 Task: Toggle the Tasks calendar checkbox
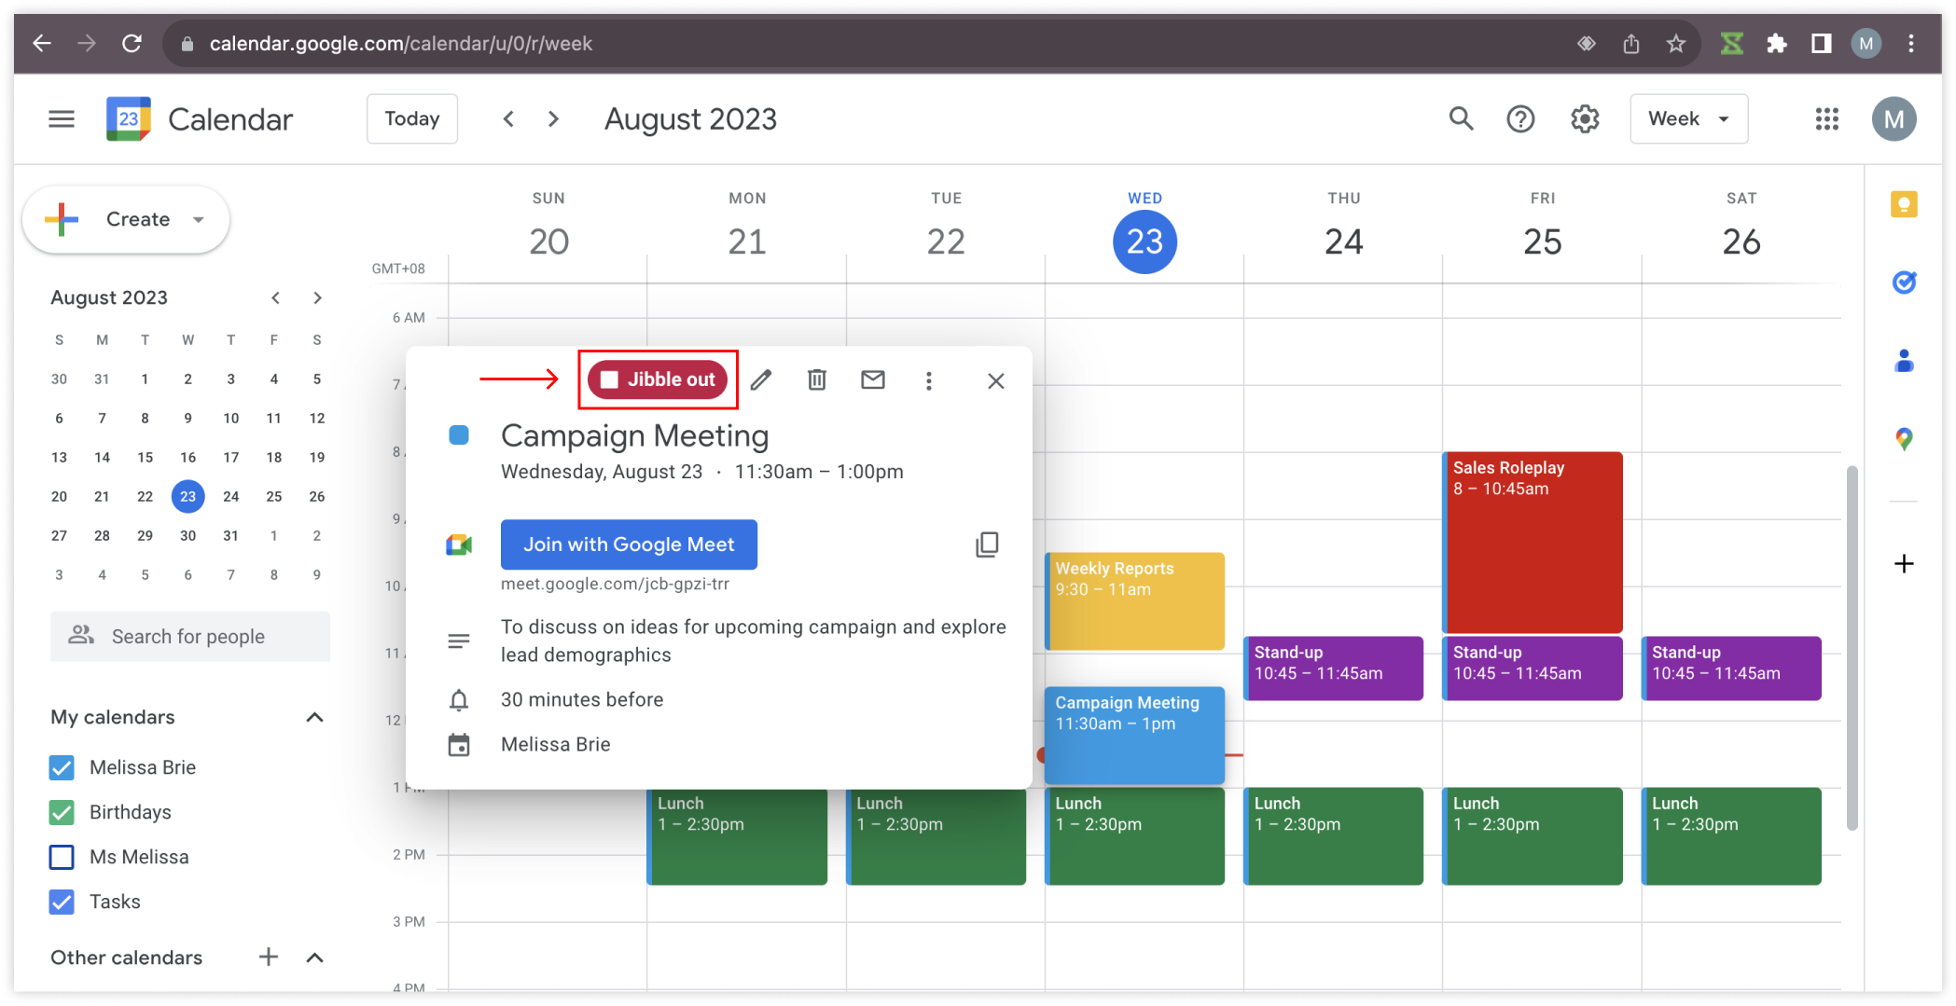tap(62, 902)
